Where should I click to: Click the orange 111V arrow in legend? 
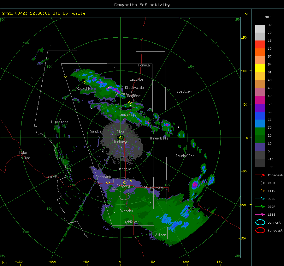pyautogui.click(x=260, y=191)
